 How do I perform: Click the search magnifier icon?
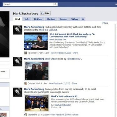[56, 4]
